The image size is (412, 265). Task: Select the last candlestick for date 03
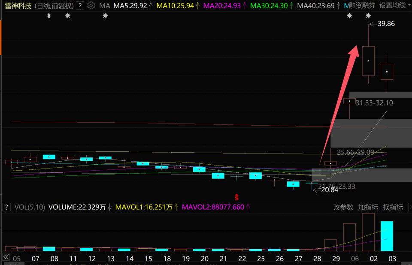click(x=387, y=72)
